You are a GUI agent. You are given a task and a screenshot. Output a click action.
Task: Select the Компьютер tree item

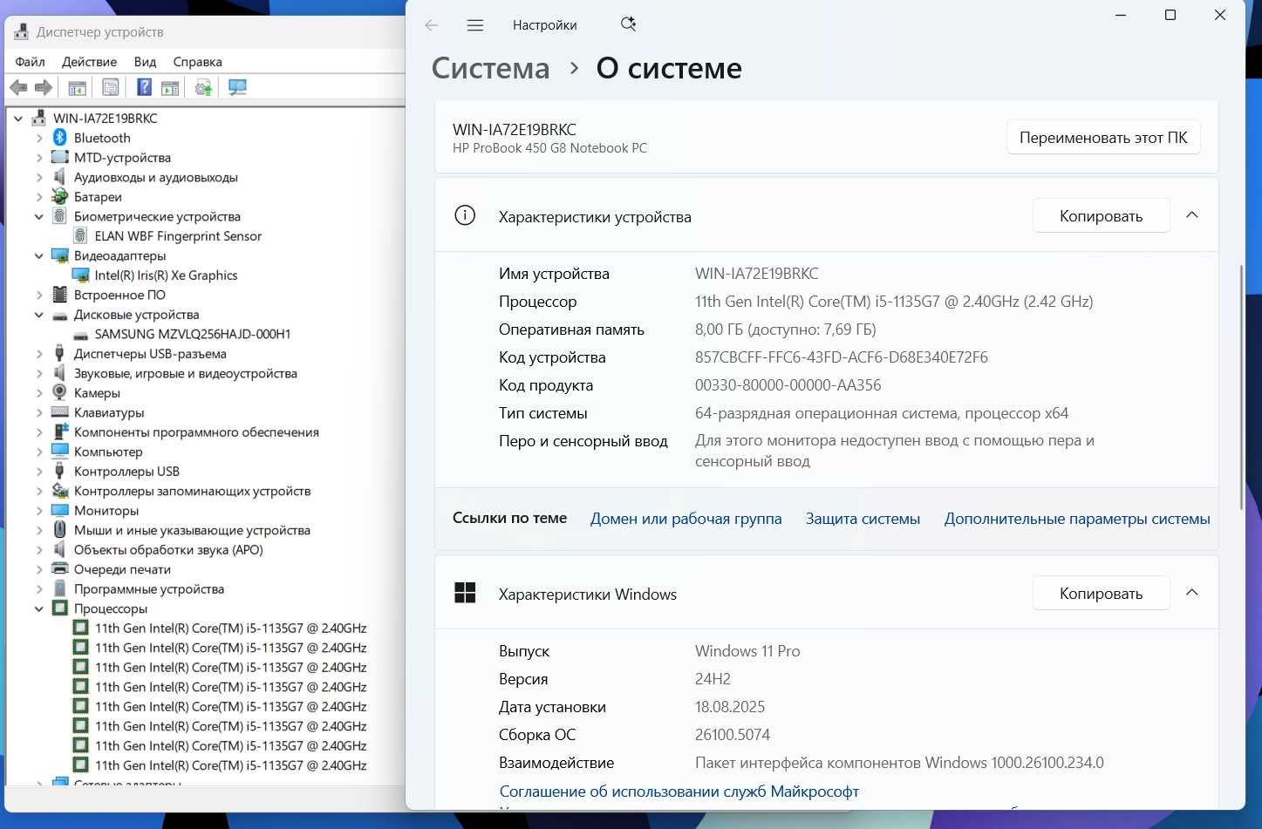point(108,452)
